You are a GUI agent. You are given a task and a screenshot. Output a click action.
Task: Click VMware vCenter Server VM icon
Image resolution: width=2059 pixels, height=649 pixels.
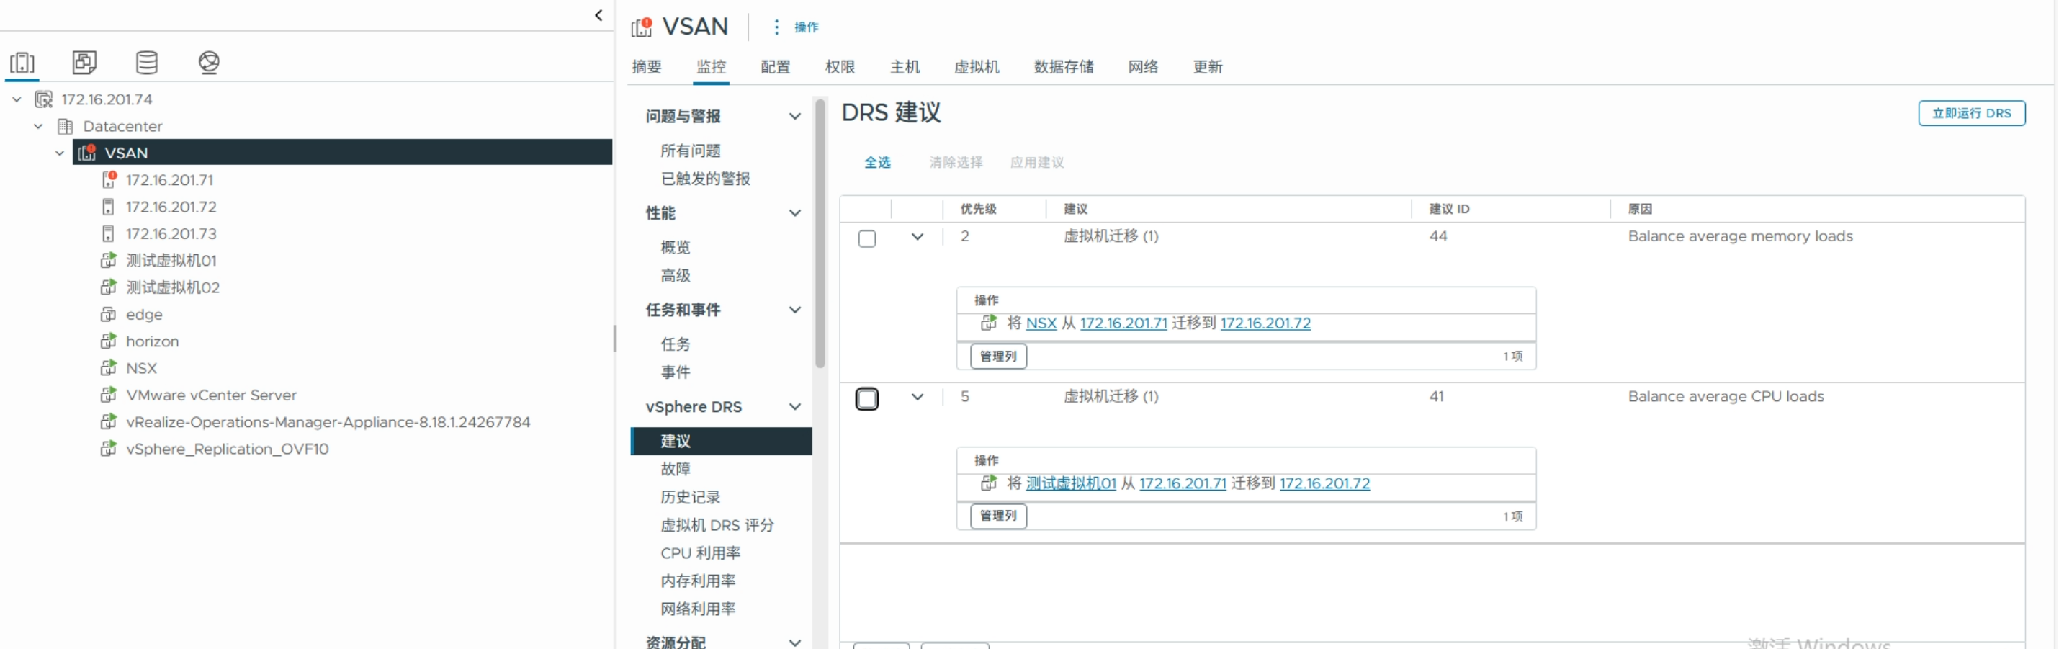(109, 395)
